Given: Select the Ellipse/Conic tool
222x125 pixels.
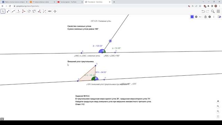Looking at the screenshot, I should point(34,11).
